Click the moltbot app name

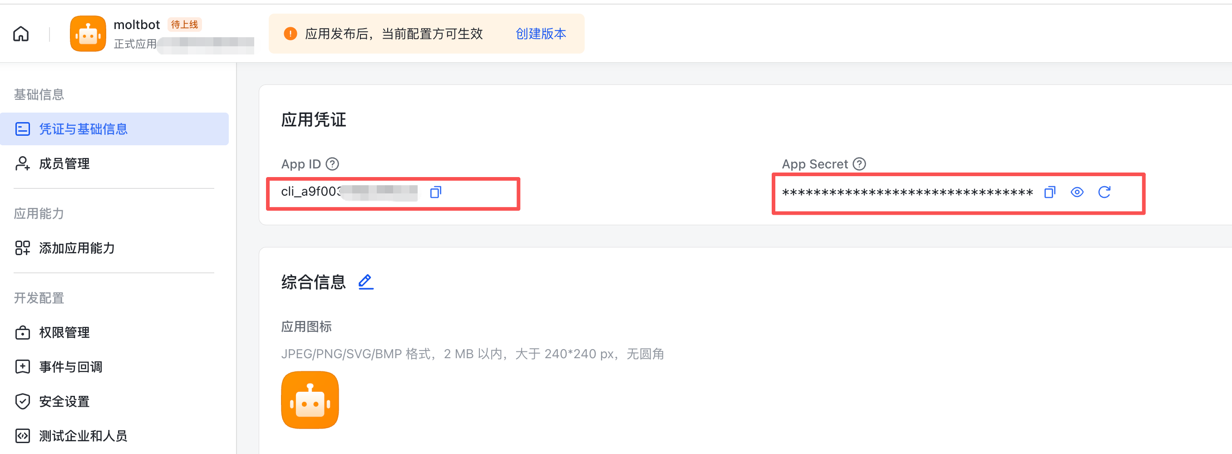click(137, 25)
